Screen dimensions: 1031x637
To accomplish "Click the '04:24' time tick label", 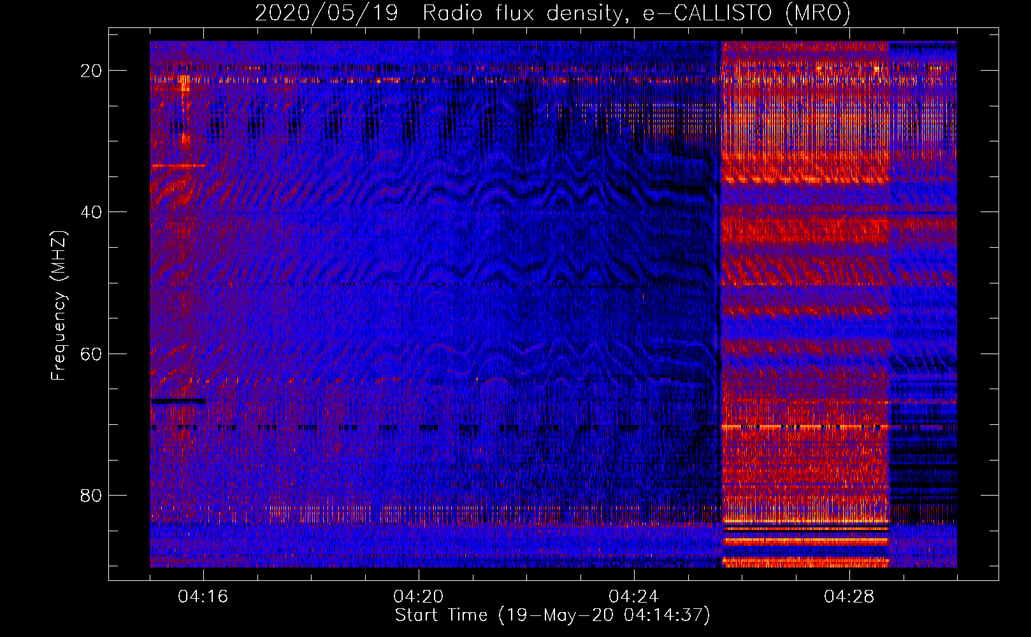I will [634, 597].
